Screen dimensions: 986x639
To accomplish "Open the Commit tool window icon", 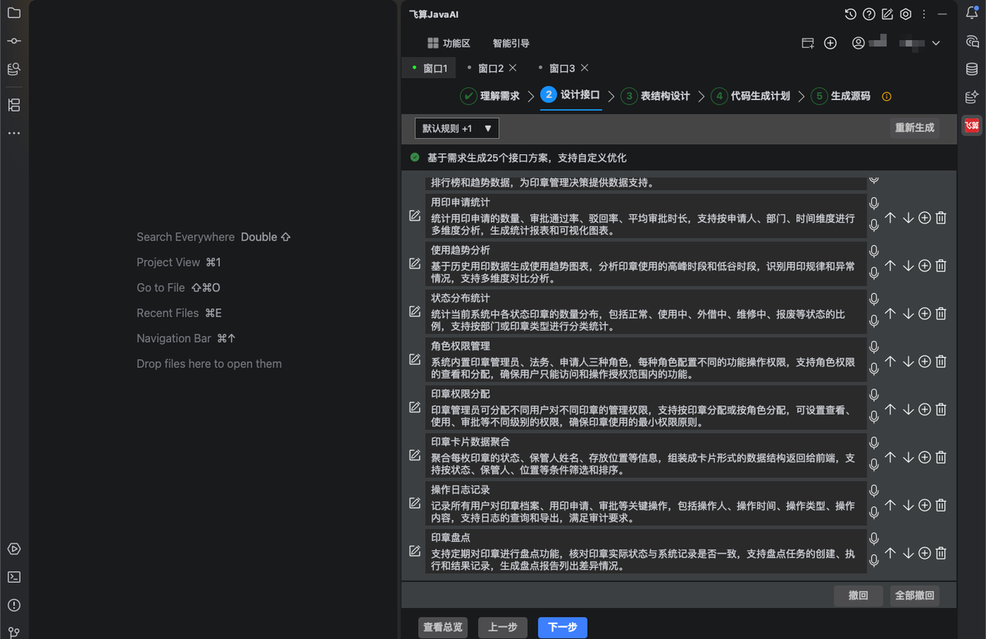I will point(14,41).
